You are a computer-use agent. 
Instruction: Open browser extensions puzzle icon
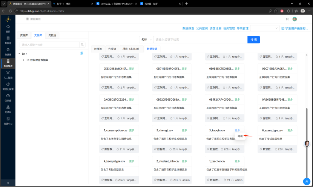tap(288, 11)
